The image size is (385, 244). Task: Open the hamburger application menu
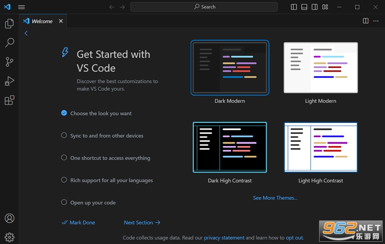21,7
